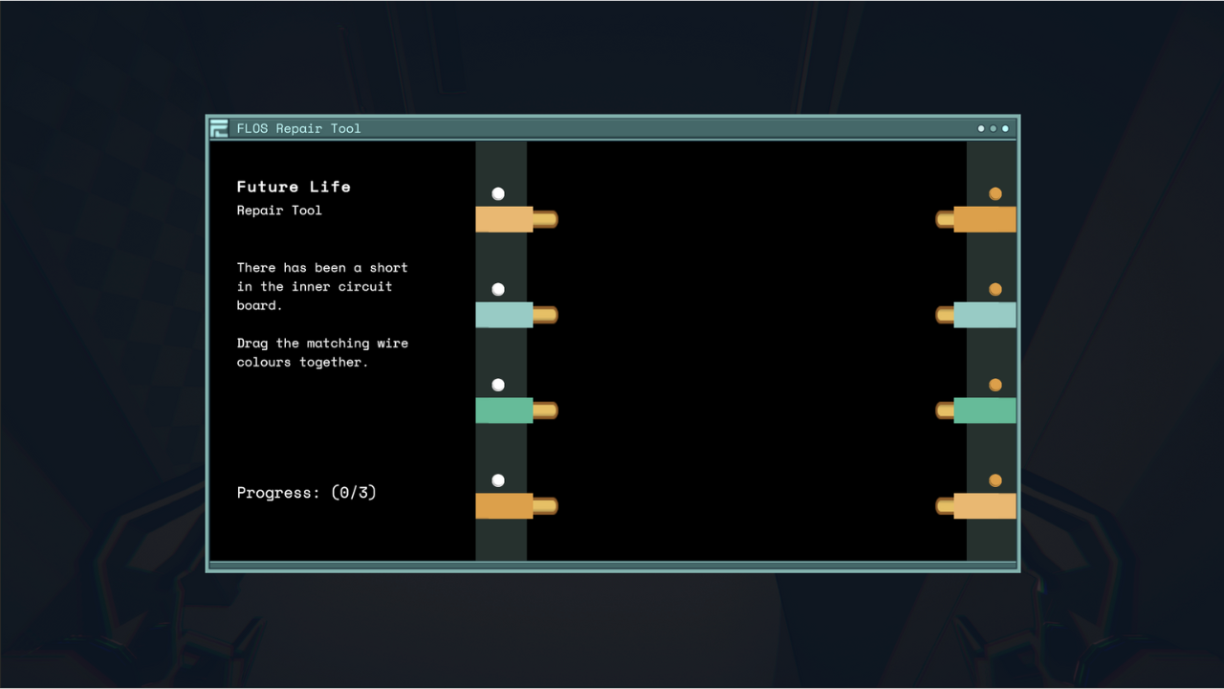
Task: Select the pale blue-teal wire plug on the left
Action: point(516,315)
